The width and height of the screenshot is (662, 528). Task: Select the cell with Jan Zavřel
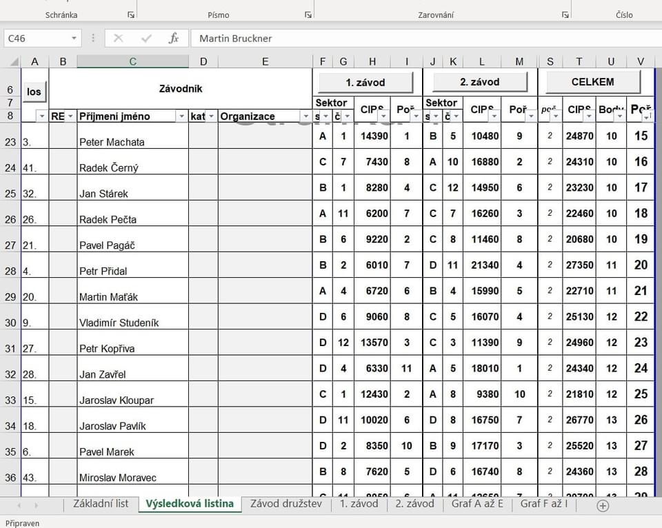click(x=132, y=368)
